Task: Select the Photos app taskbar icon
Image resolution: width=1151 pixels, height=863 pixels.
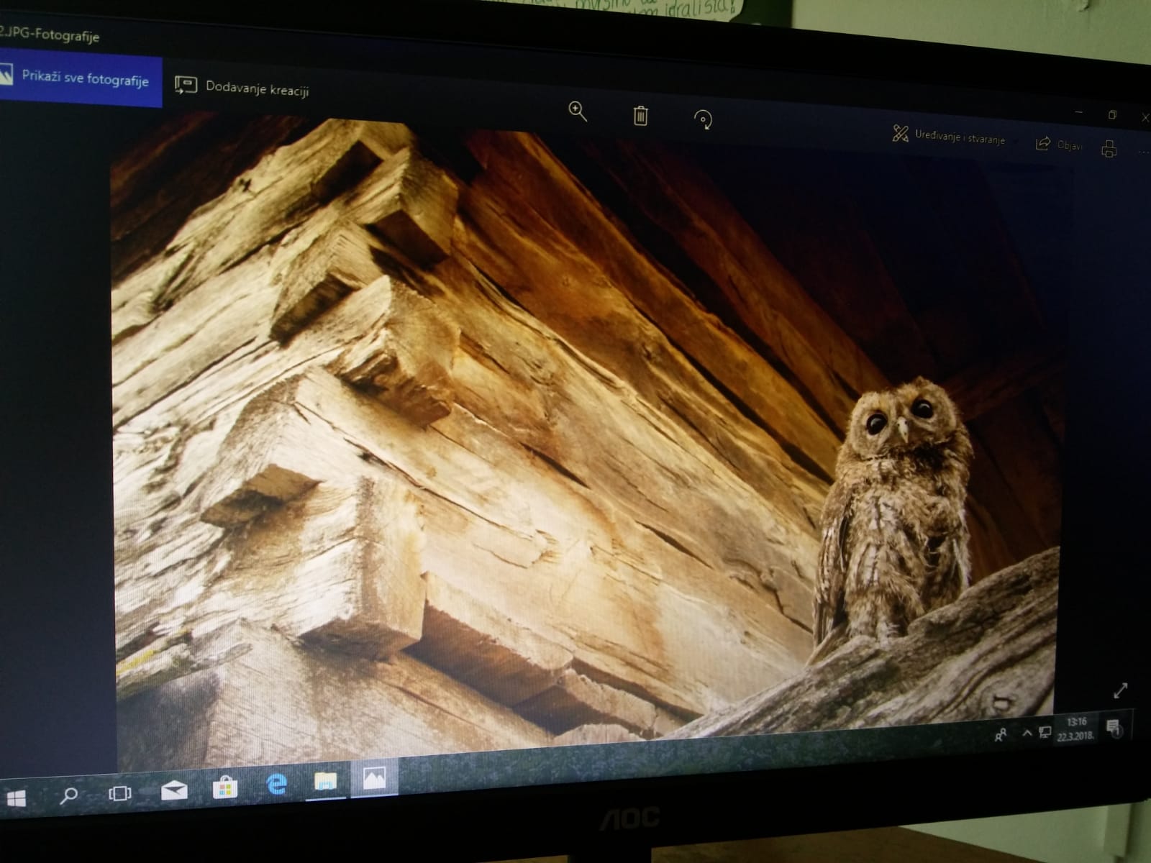Action: click(374, 777)
